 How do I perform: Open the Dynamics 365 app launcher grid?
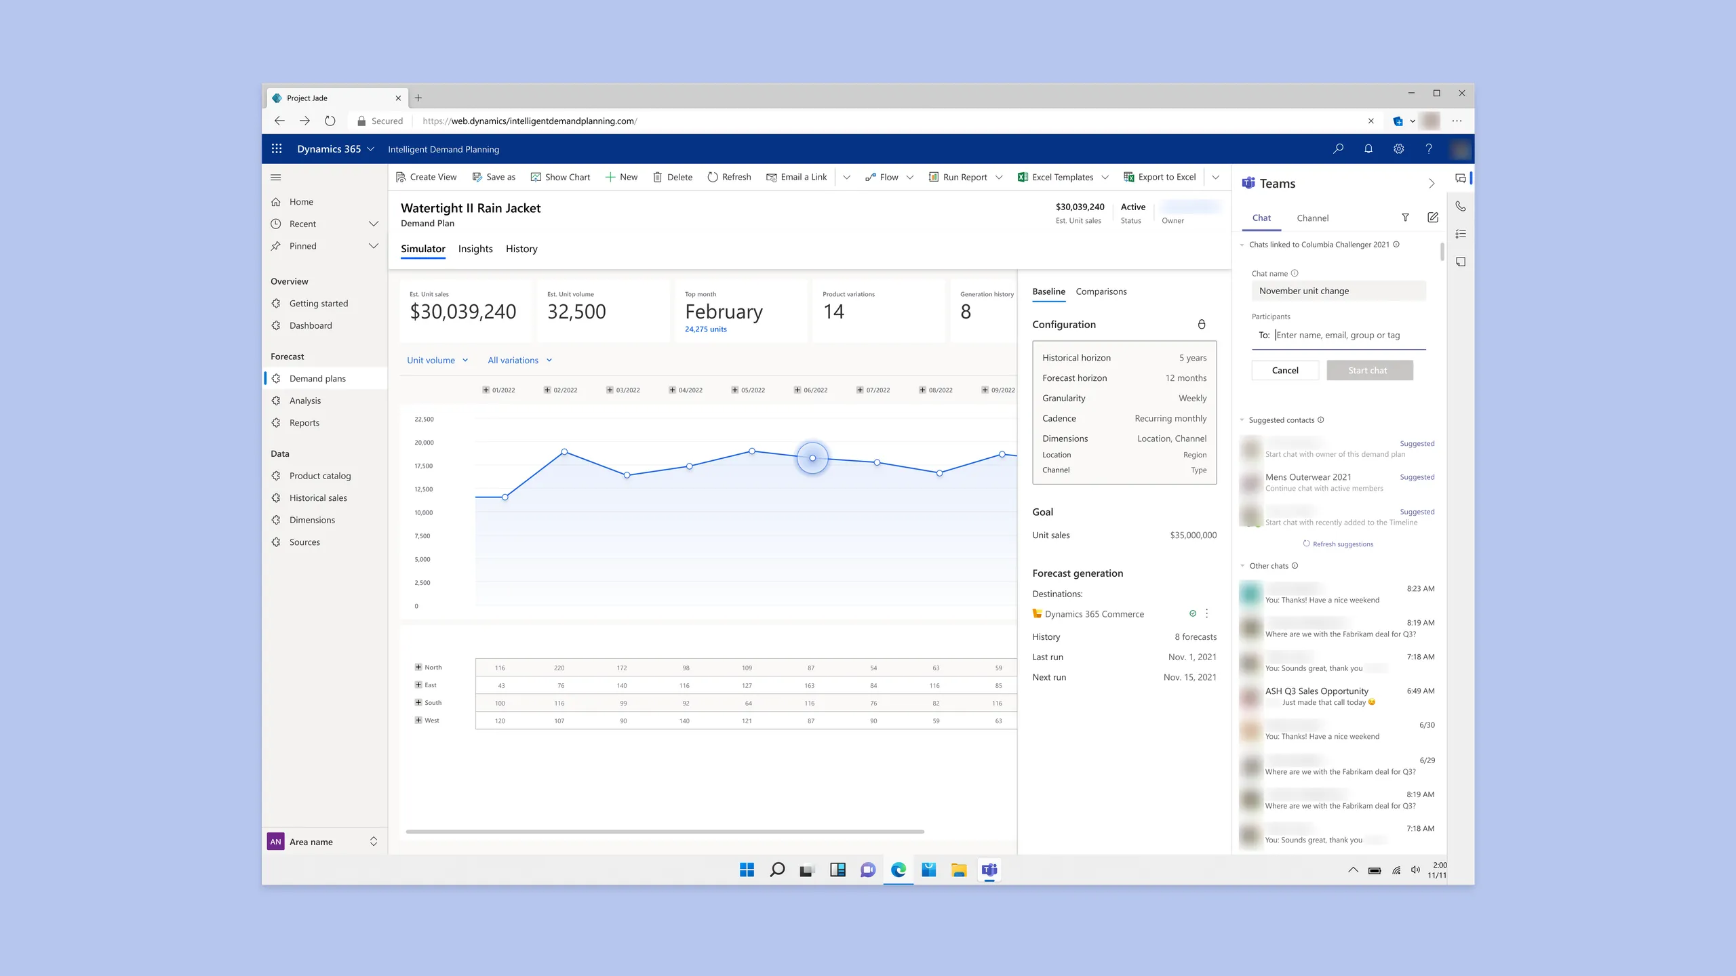click(277, 148)
